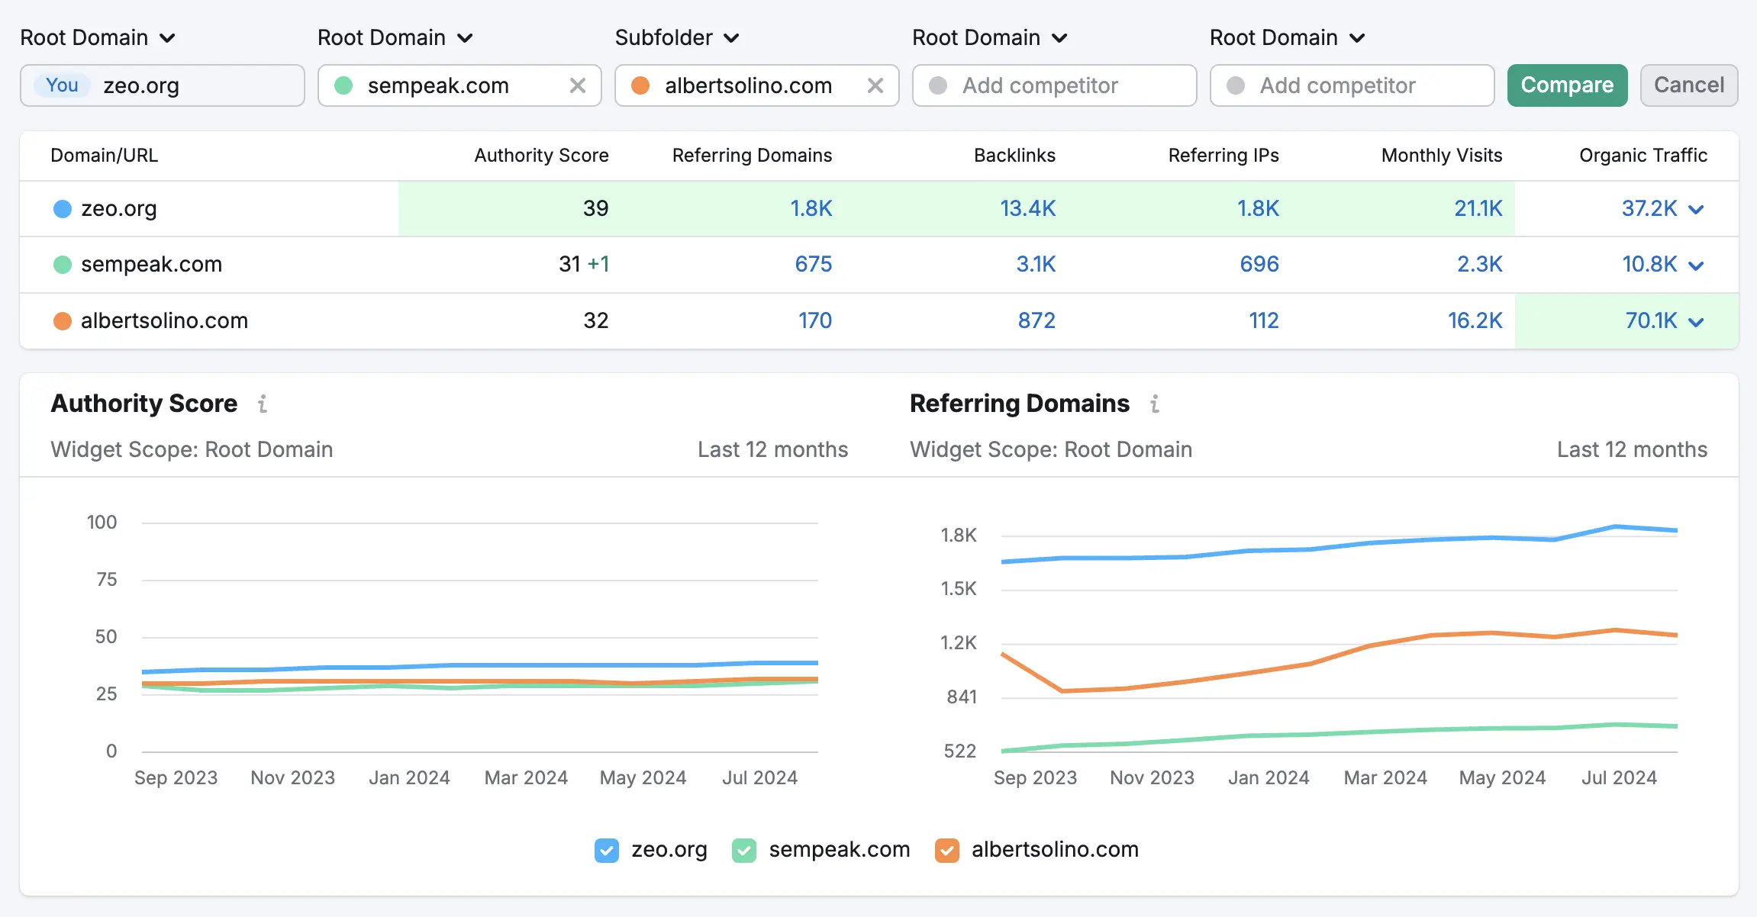This screenshot has height=917, width=1757.
Task: Open zeo.org monthly visits 21.1K
Action: click(x=1478, y=208)
